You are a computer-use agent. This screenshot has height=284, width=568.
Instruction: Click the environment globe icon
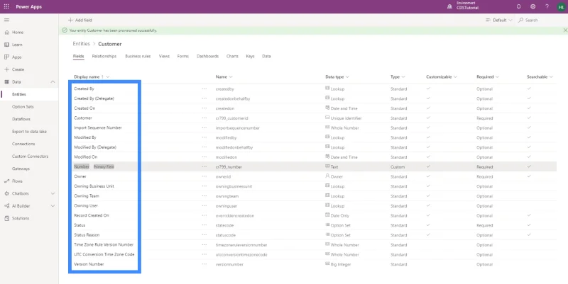point(449,6)
